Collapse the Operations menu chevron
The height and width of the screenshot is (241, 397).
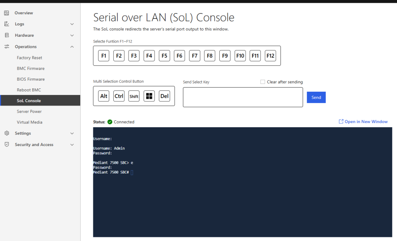[72, 47]
